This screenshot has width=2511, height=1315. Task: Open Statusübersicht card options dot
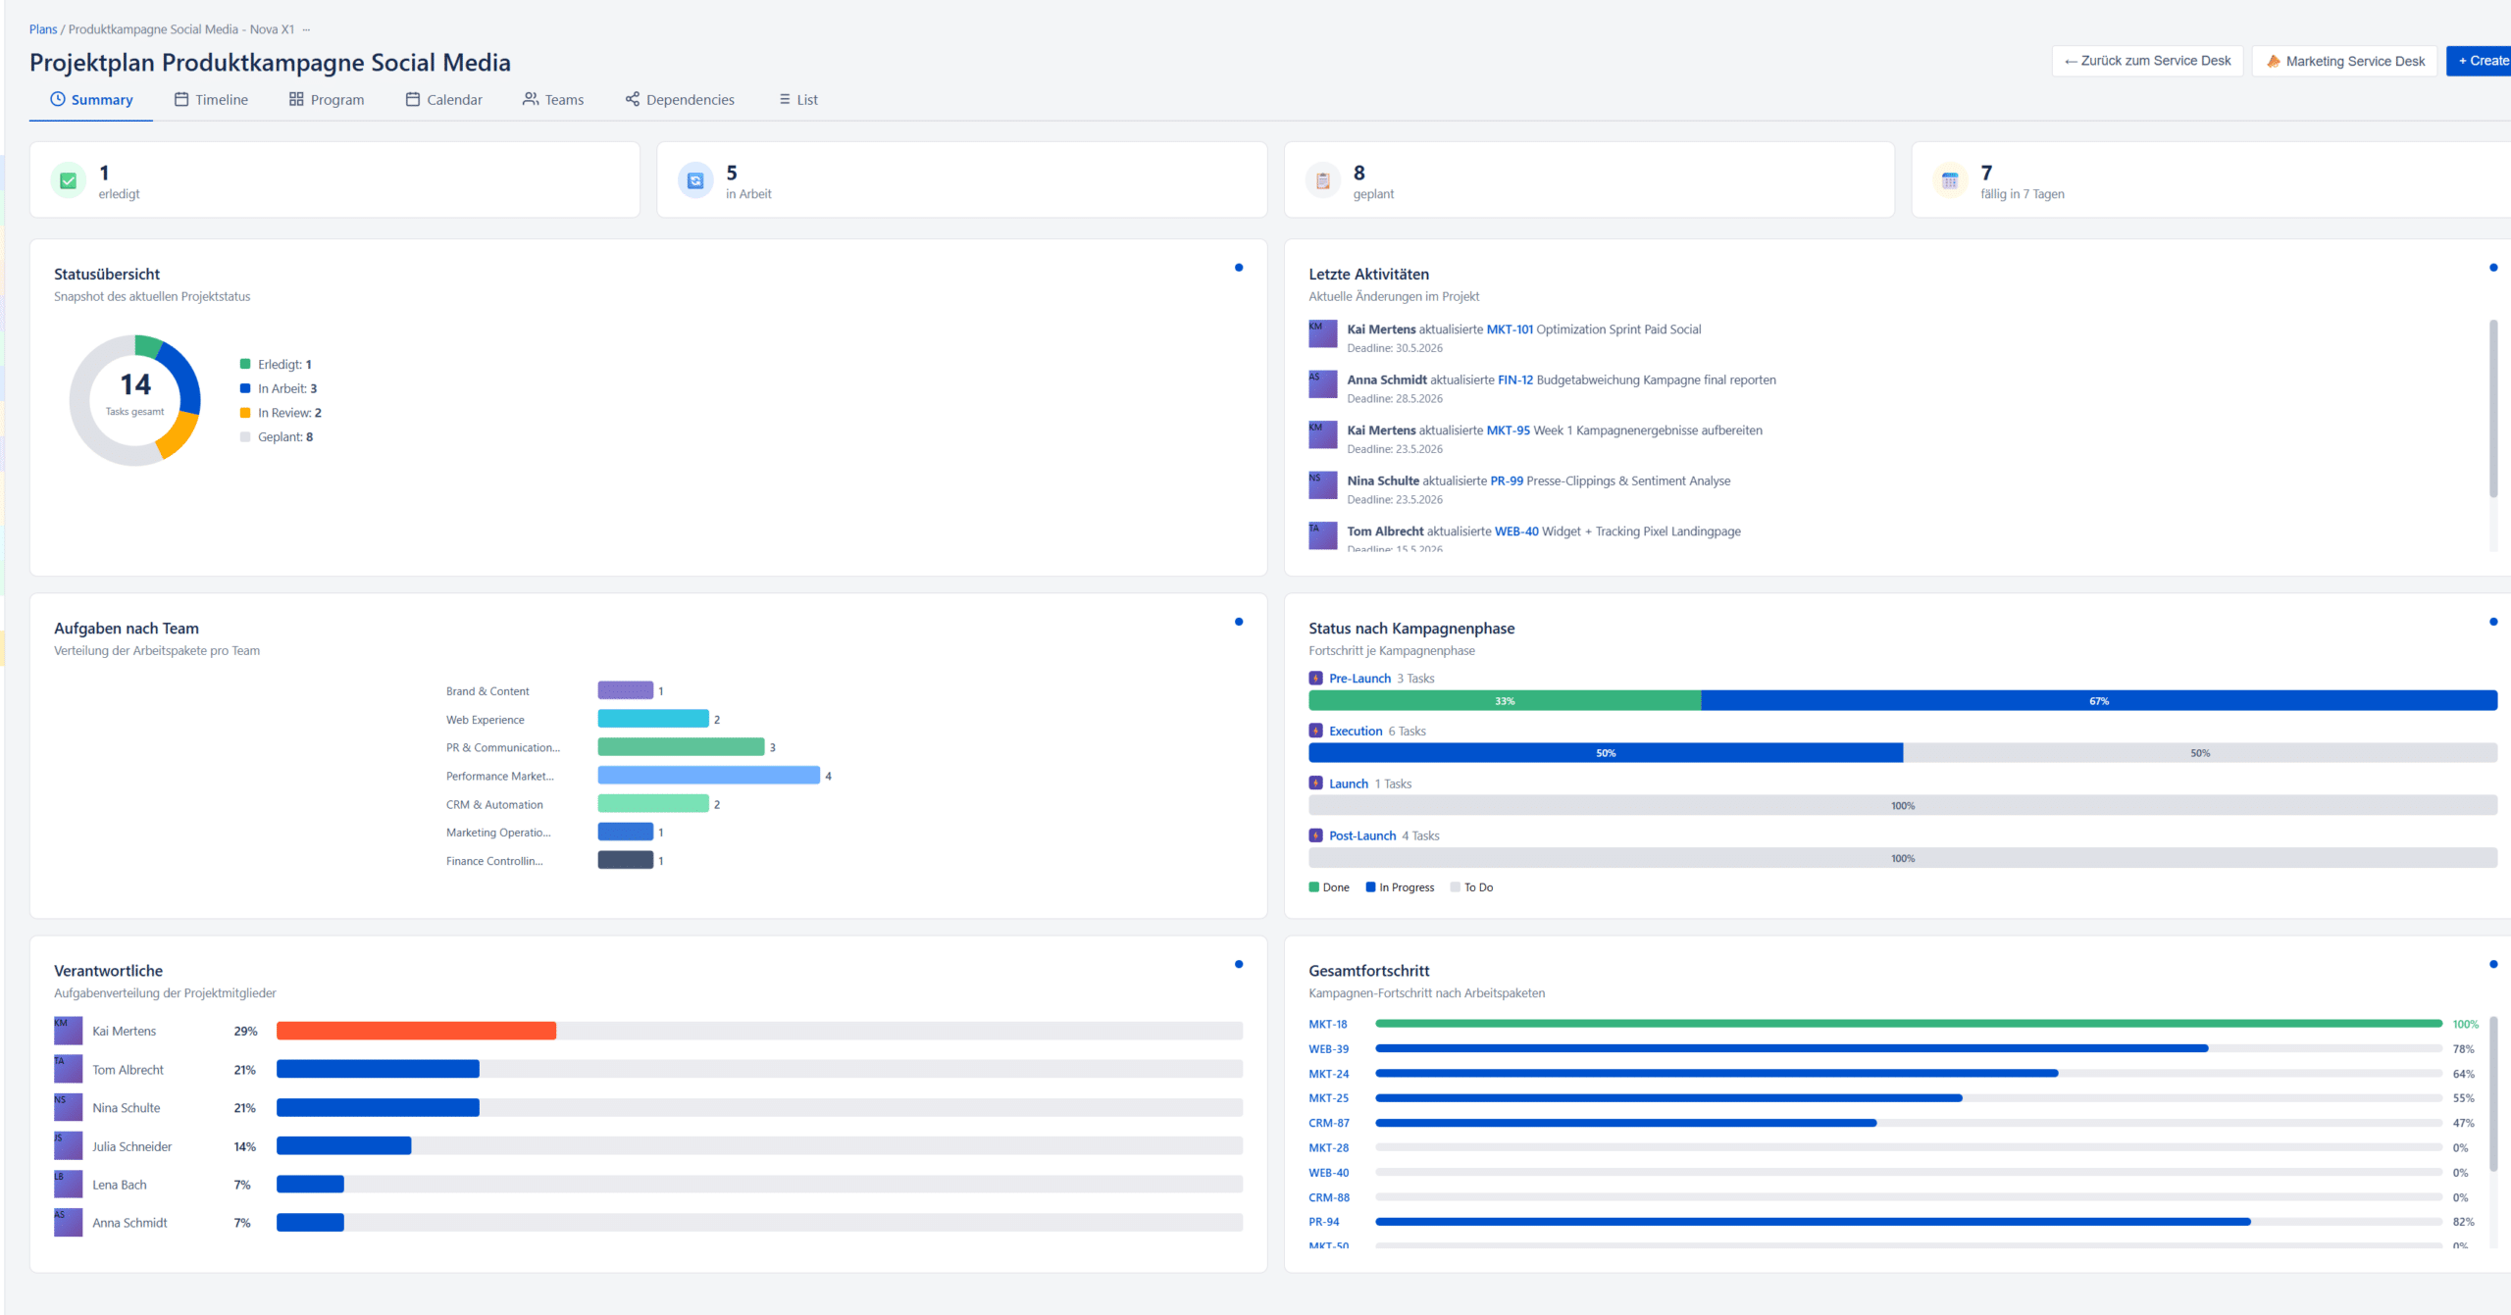point(1239,268)
